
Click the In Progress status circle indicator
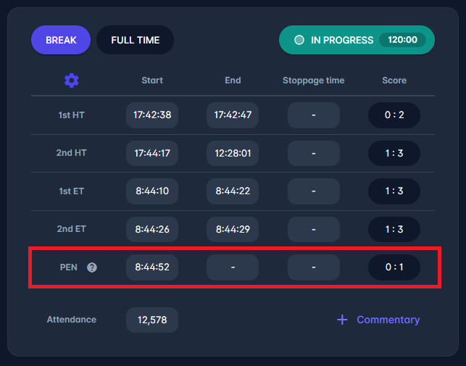click(299, 40)
